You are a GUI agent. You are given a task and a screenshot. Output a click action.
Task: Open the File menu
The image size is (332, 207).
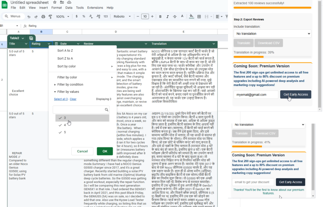click(x=13, y=8)
